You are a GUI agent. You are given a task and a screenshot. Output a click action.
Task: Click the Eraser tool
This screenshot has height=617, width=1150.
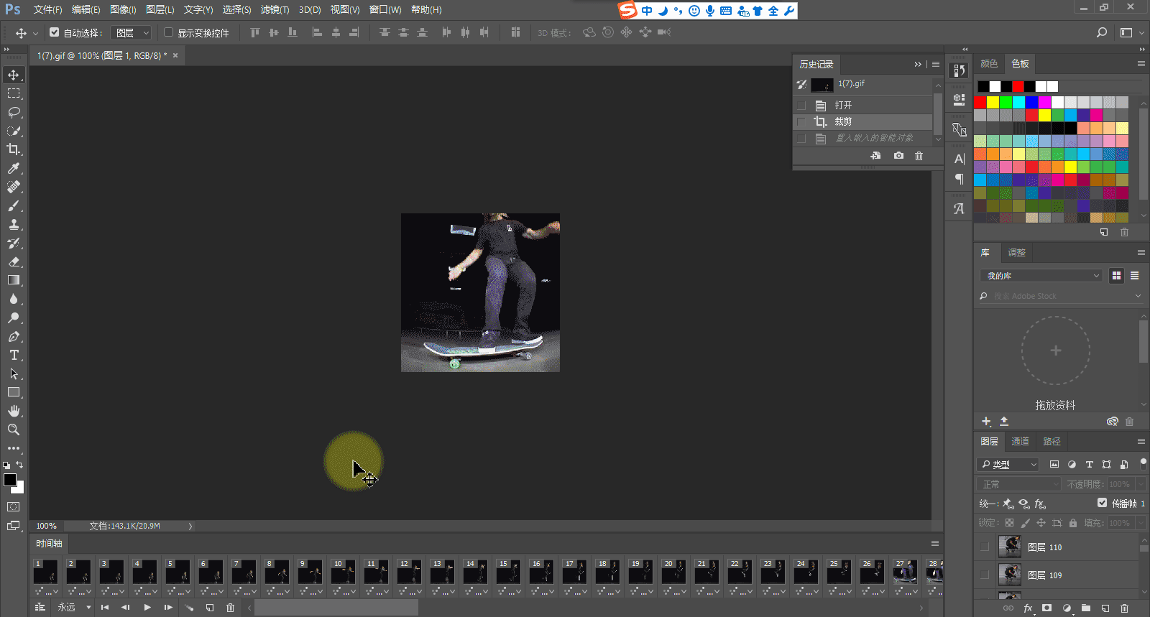click(x=14, y=261)
